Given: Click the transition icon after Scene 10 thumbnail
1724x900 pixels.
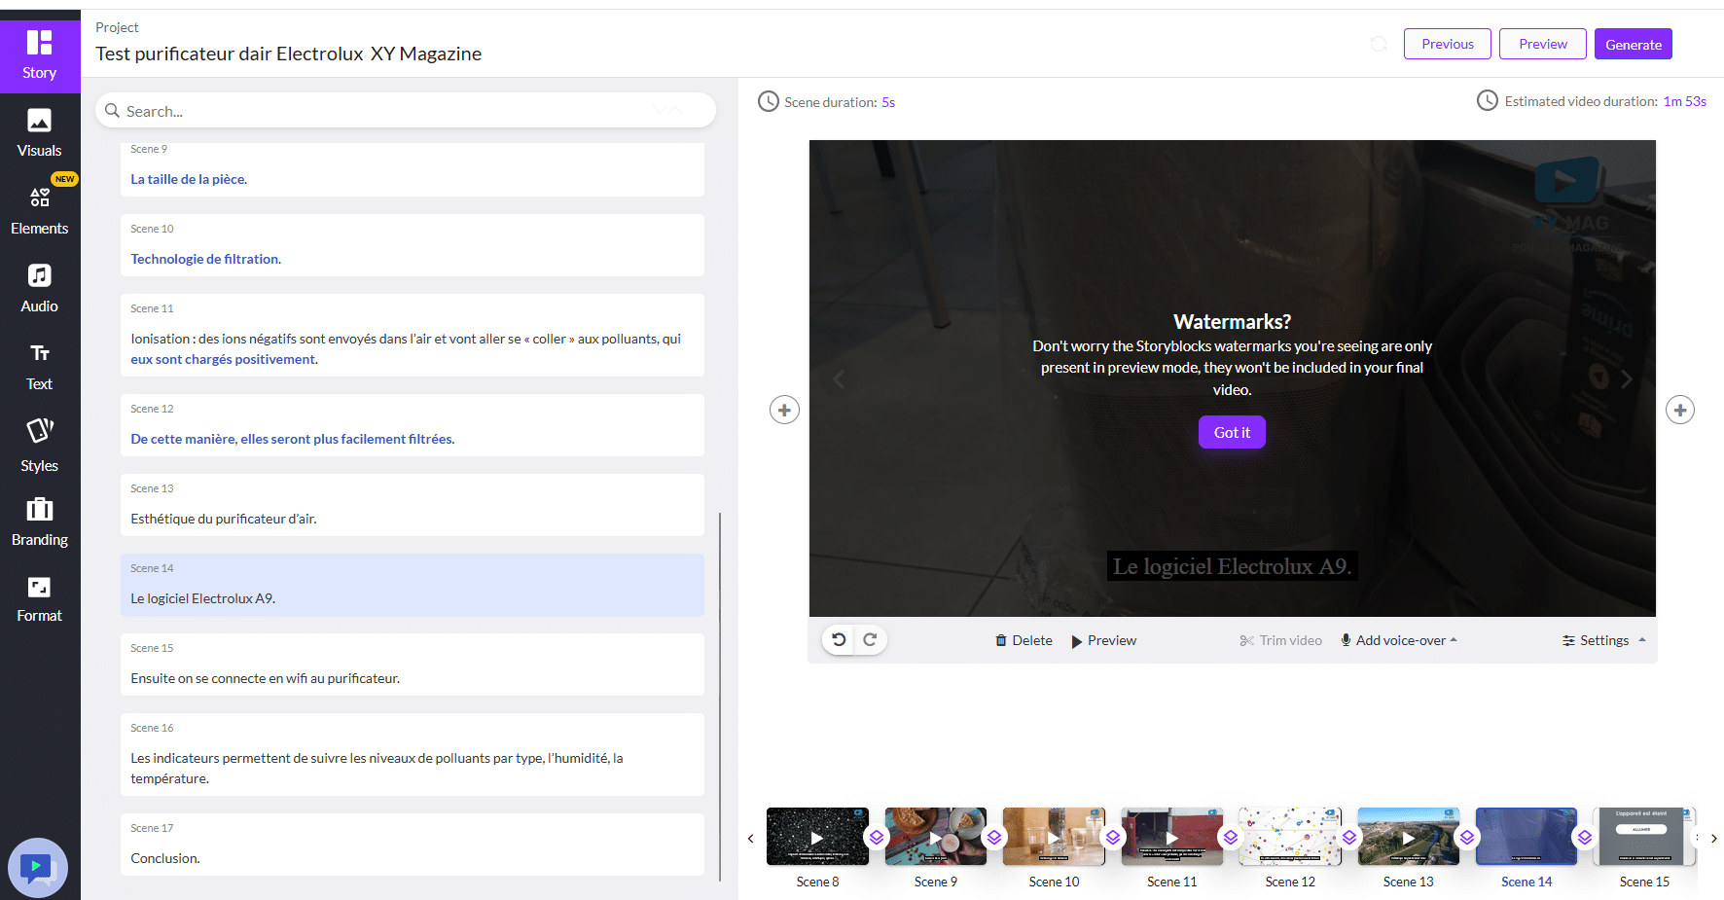Looking at the screenshot, I should pyautogui.click(x=1113, y=837).
